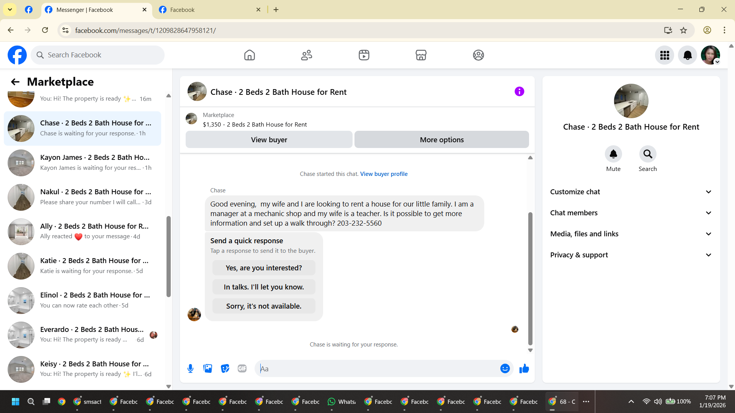This screenshot has height=413, width=735.
Task: Send a thumbs-up like
Action: pos(524,369)
